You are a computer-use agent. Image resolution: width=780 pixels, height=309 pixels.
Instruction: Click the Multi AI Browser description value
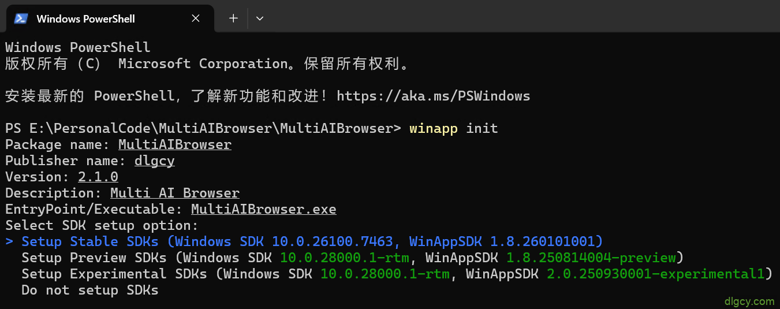point(174,193)
